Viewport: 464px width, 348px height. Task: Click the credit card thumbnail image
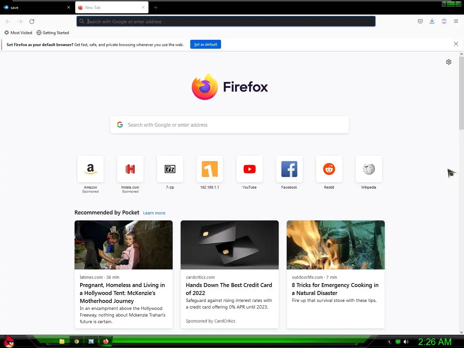230,245
